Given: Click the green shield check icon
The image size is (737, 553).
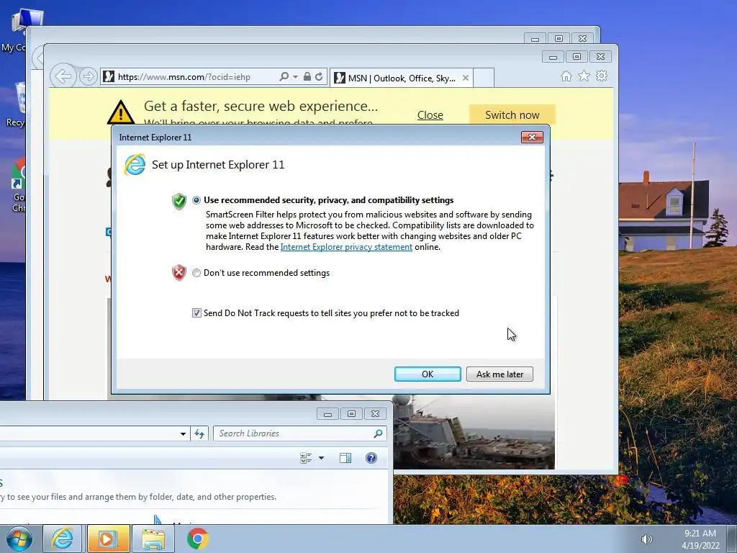Looking at the screenshot, I should click(x=179, y=202).
